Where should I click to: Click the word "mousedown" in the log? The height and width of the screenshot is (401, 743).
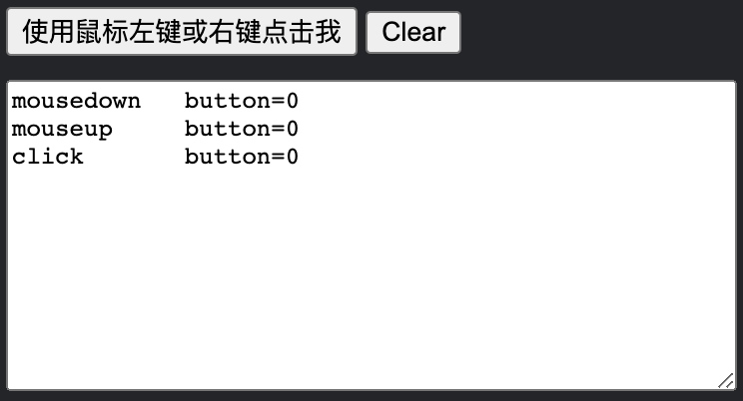76,101
